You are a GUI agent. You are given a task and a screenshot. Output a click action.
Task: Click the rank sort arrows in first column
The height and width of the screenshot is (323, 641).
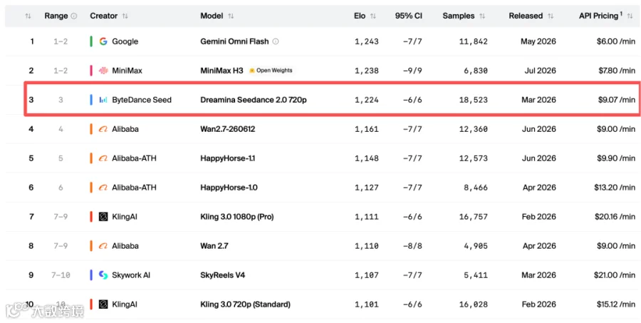tap(28, 16)
